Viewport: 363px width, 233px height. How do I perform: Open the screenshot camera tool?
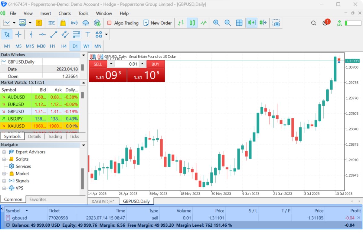coord(276,23)
